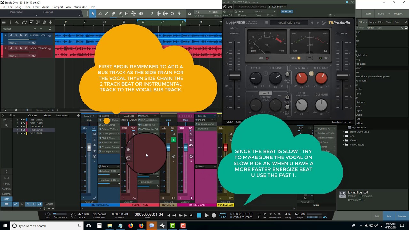Select the Mute tool

[x=127, y=14]
